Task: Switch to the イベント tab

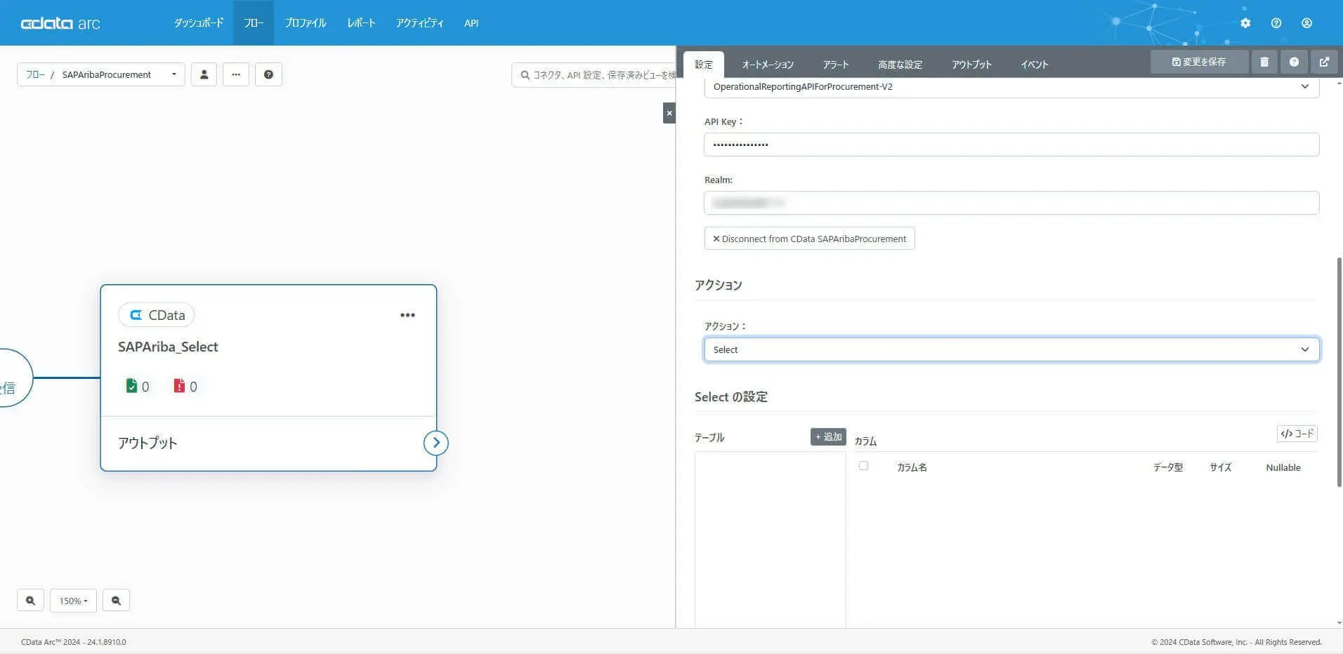Action: (x=1035, y=65)
